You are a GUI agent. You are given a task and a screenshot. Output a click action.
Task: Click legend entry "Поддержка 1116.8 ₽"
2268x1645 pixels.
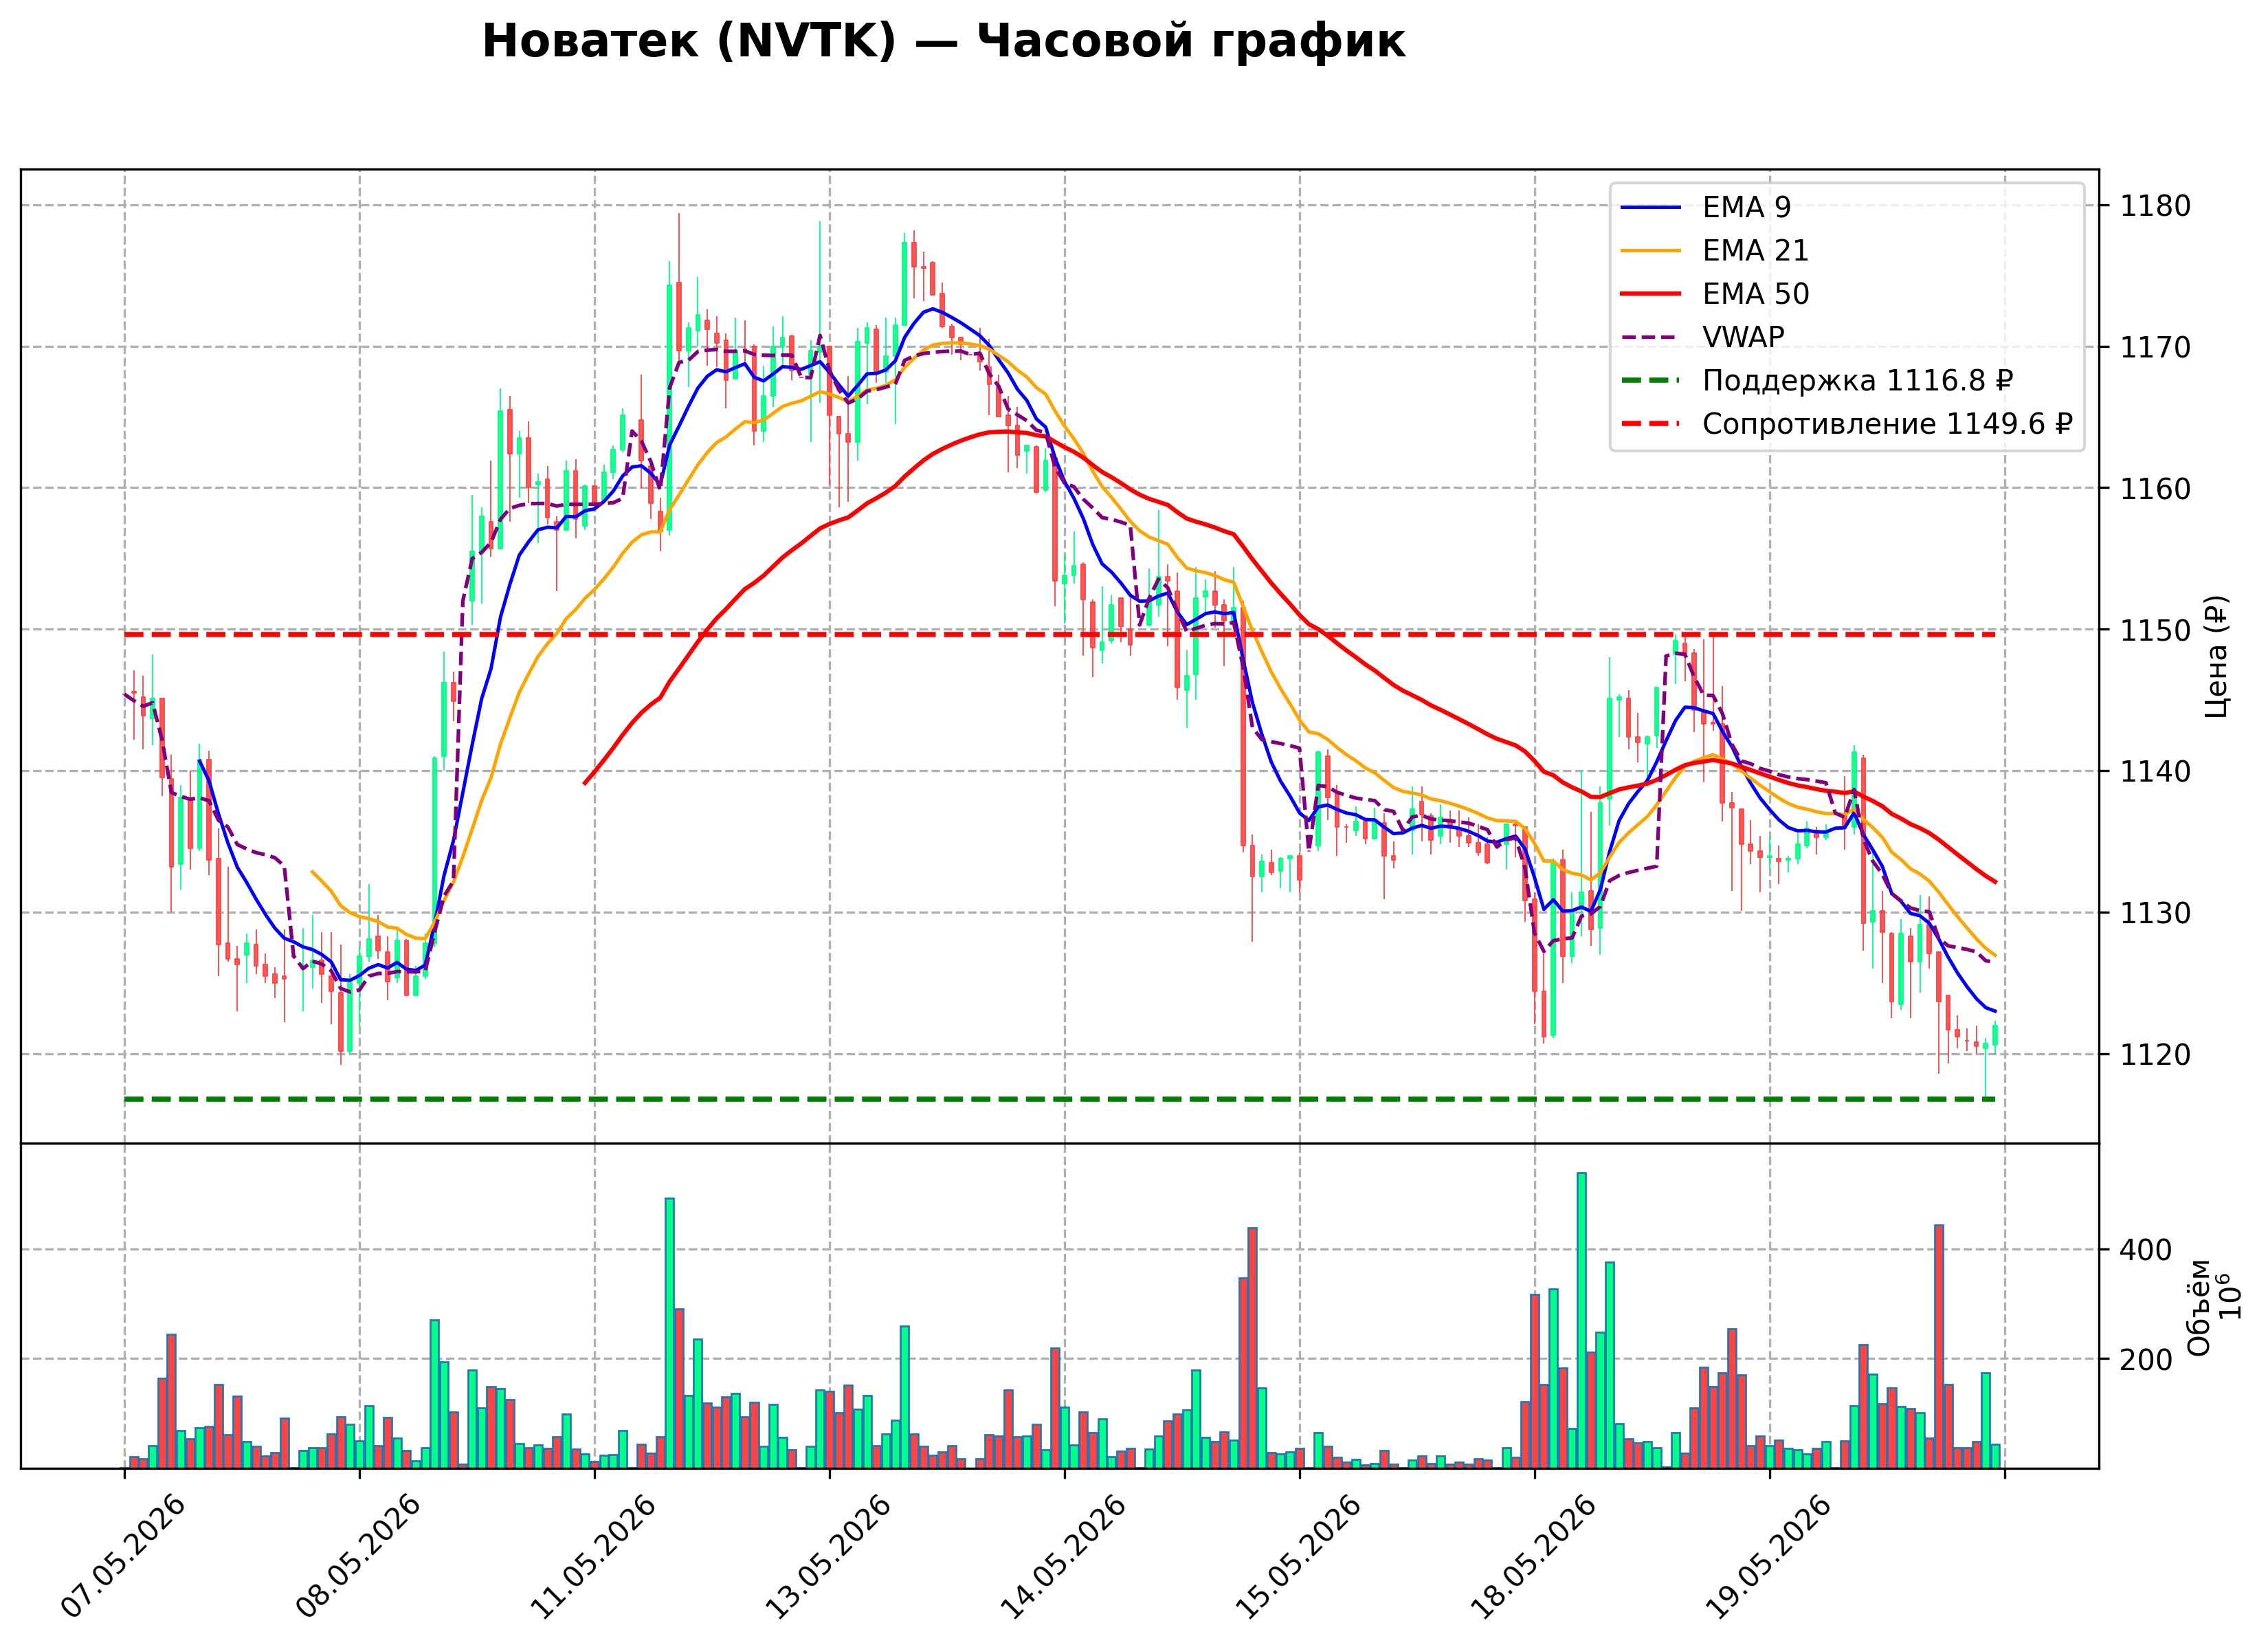[1858, 381]
